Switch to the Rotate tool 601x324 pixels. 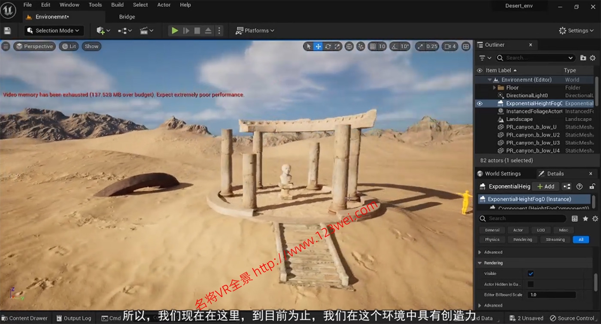point(328,46)
